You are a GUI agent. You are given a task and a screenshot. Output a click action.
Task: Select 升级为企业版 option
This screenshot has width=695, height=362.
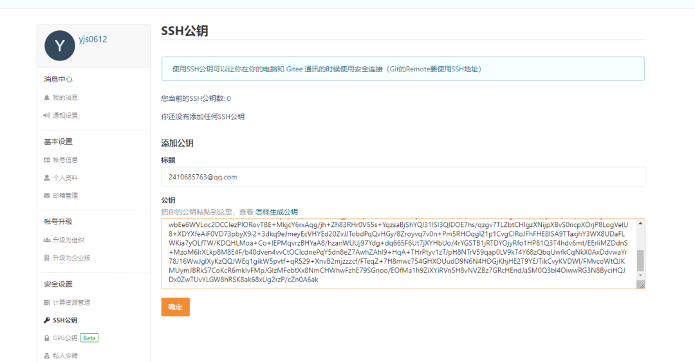coord(71,258)
